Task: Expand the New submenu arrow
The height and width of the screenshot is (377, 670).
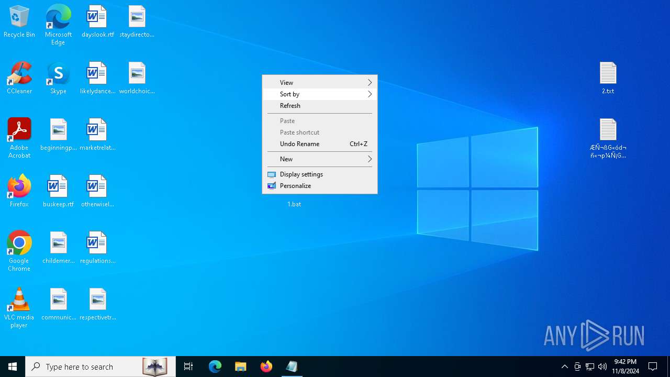Action: click(x=370, y=159)
